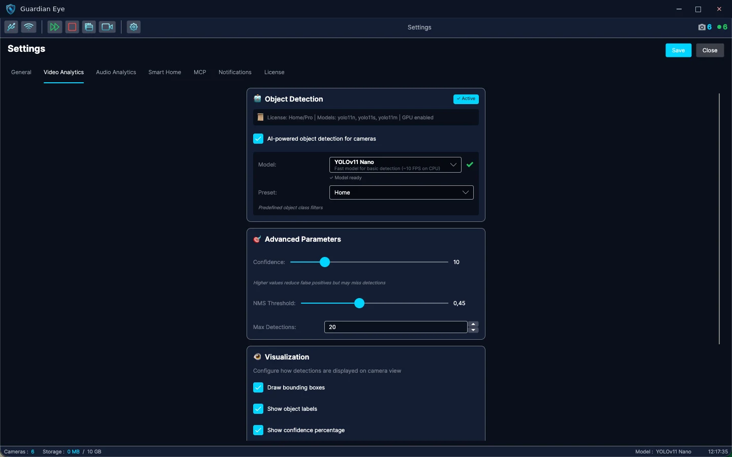Click the red stop square icon

pyautogui.click(x=72, y=27)
